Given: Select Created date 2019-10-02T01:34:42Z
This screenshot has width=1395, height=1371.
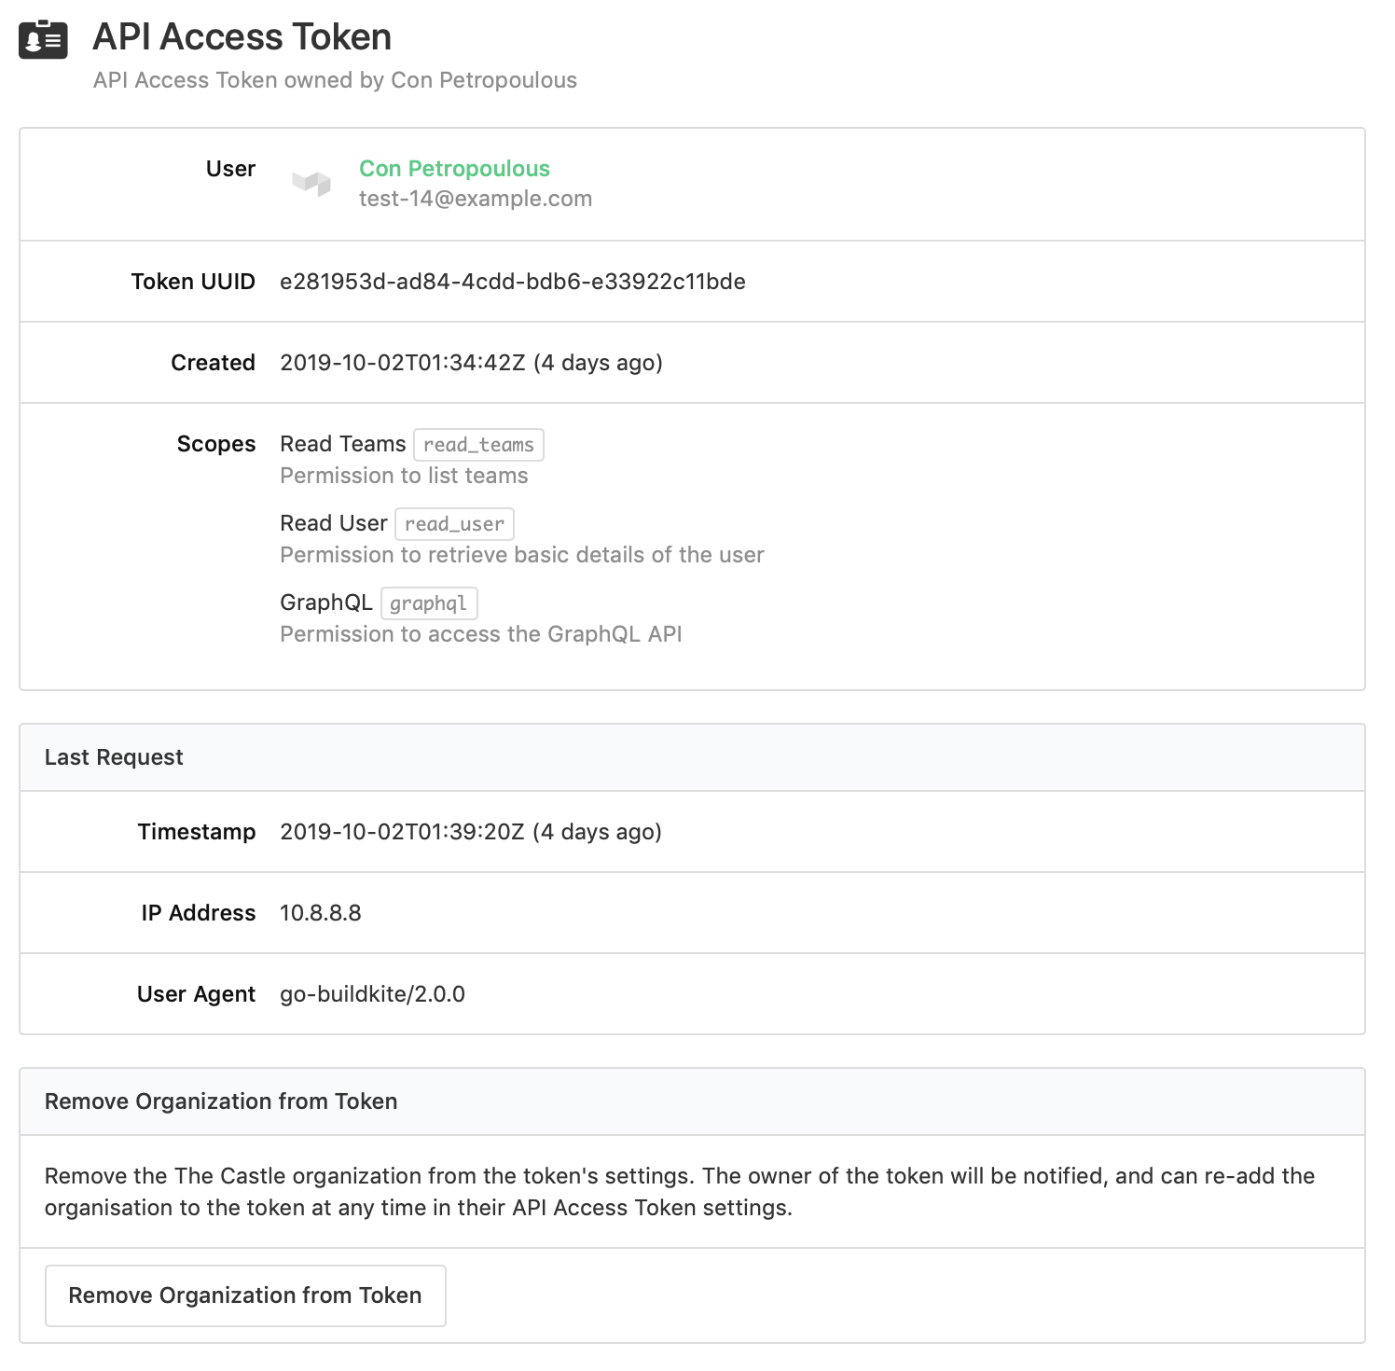Looking at the screenshot, I should (x=403, y=363).
